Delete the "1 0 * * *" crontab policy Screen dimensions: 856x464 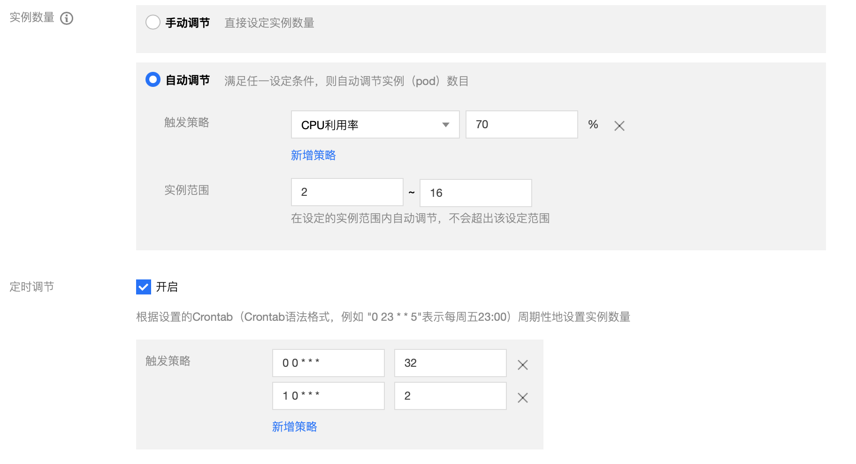point(522,398)
